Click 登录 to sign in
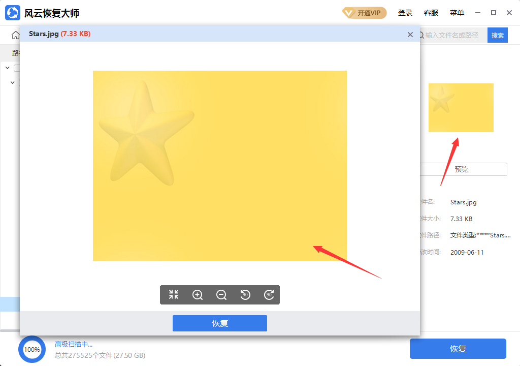Viewport: 520px width, 366px height. (x=405, y=13)
